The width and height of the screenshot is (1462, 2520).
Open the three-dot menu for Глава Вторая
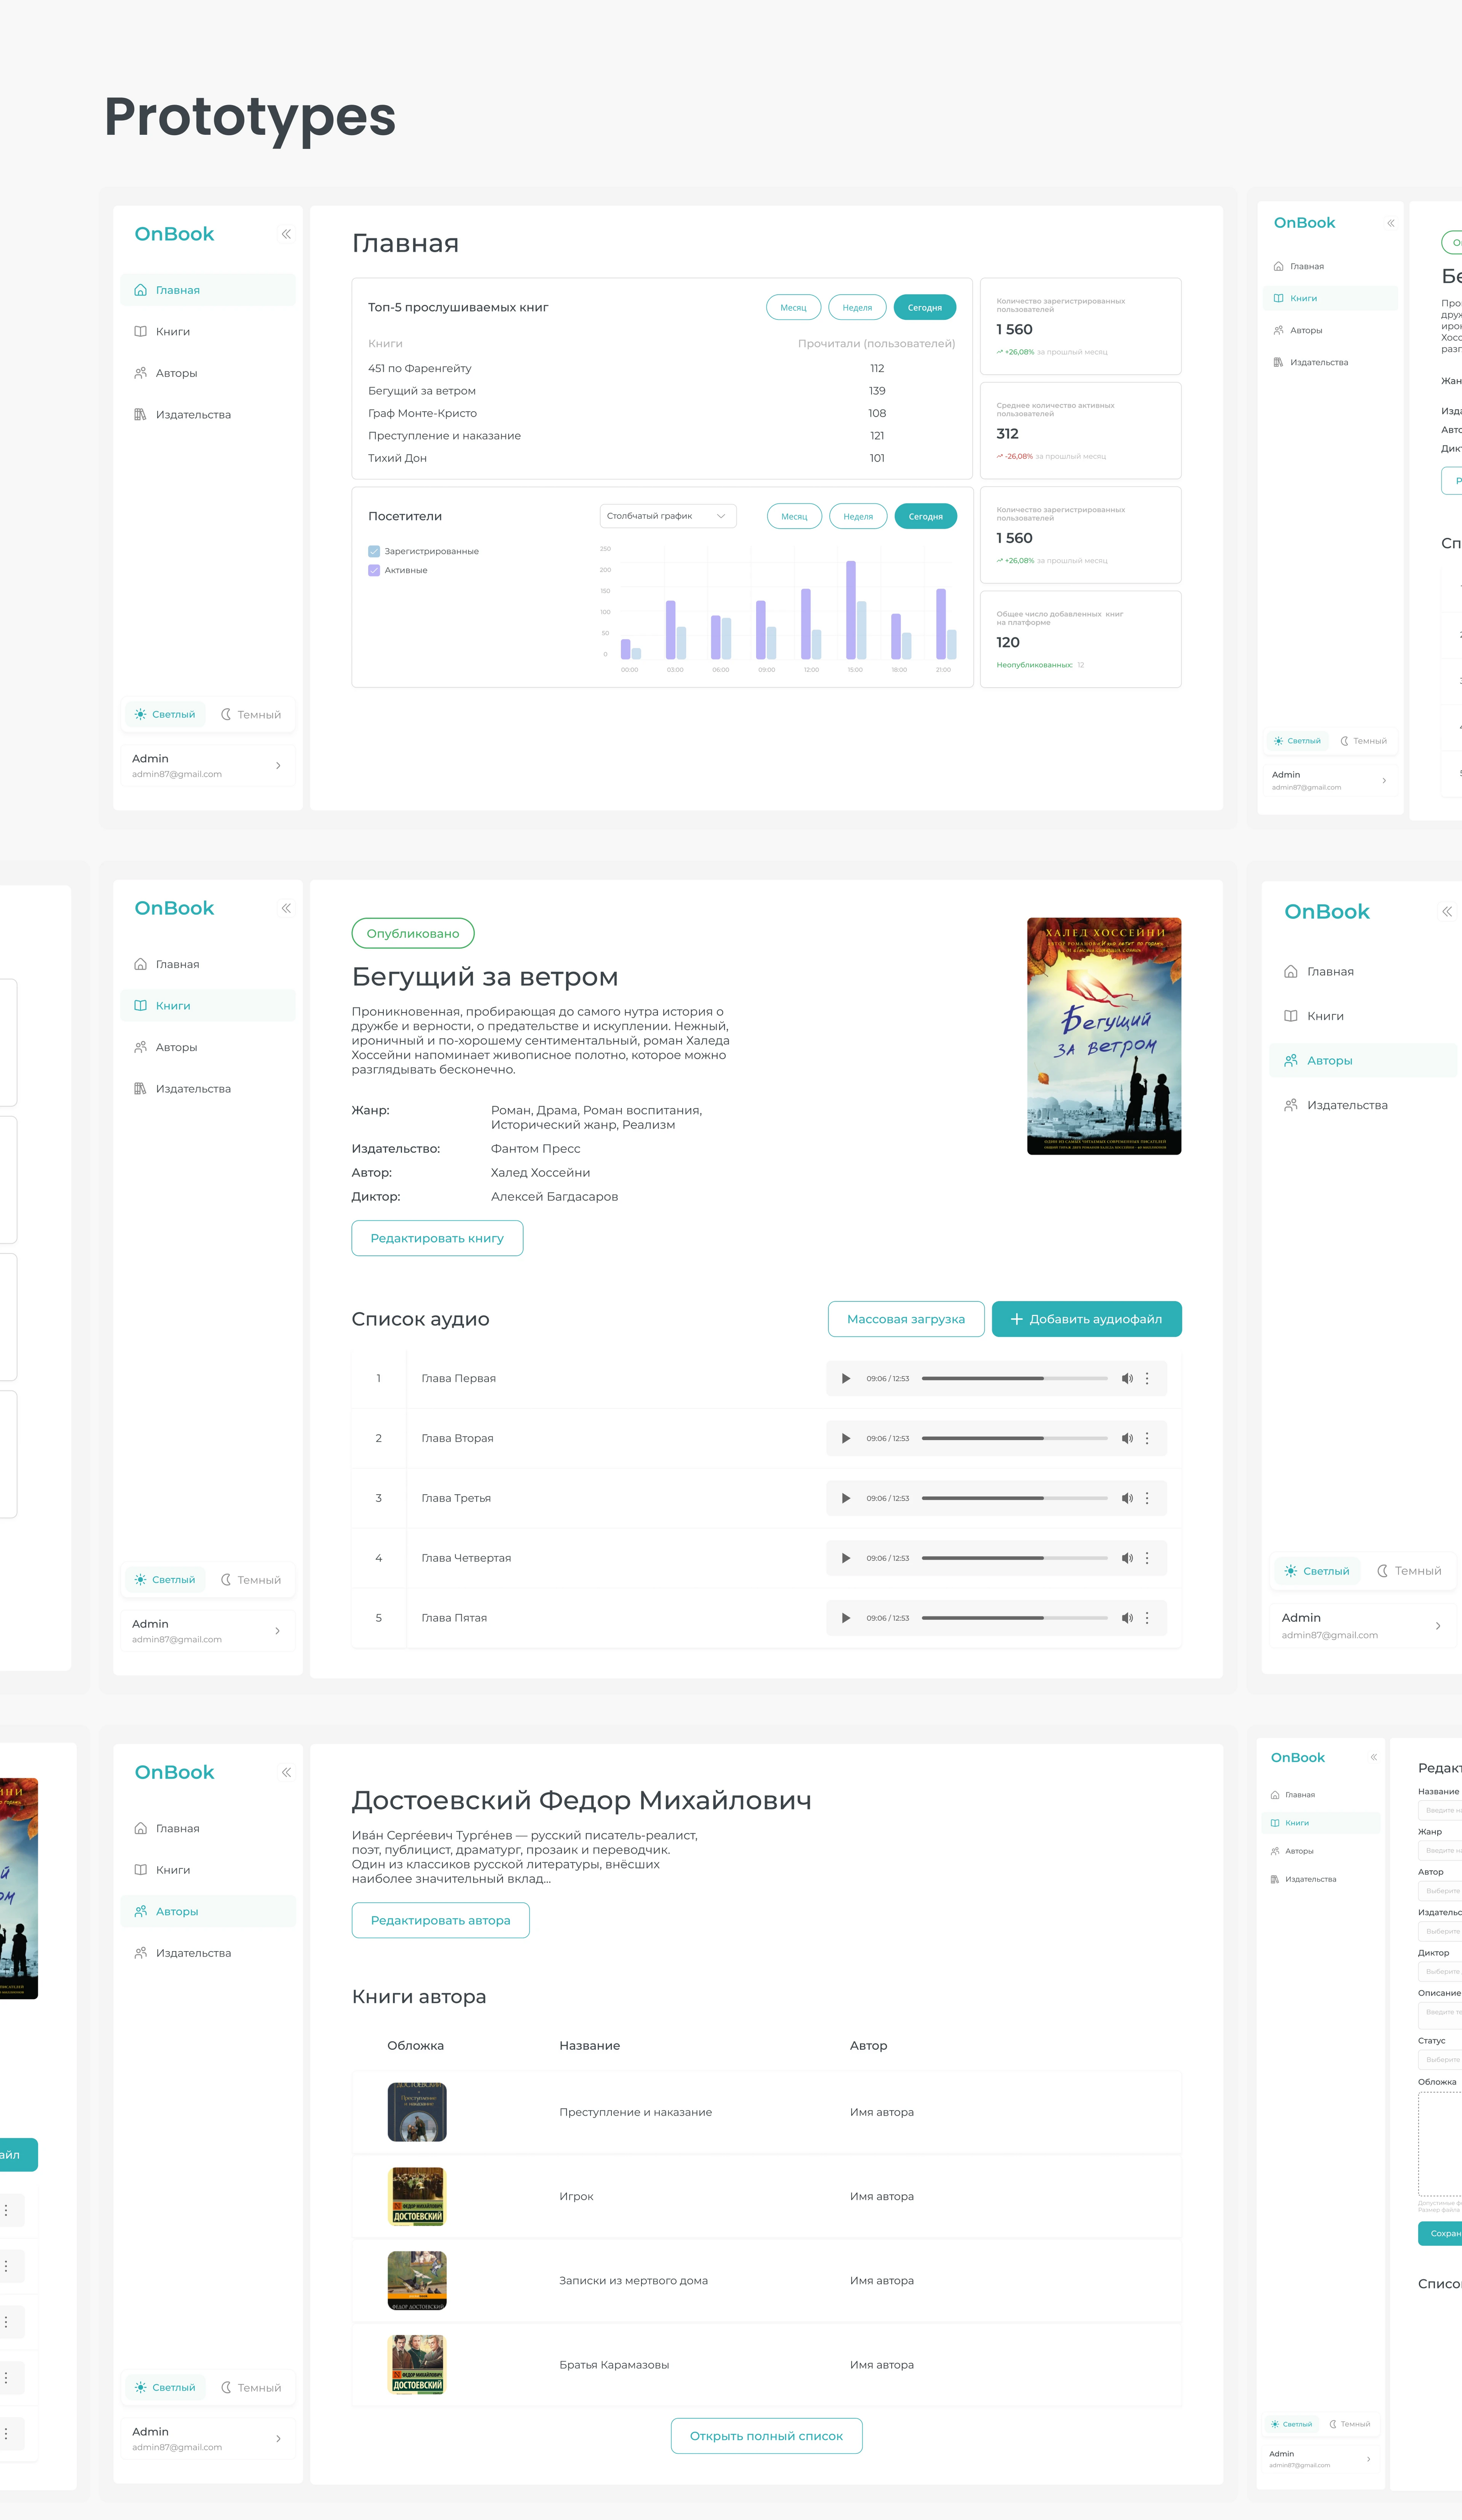pos(1148,1438)
